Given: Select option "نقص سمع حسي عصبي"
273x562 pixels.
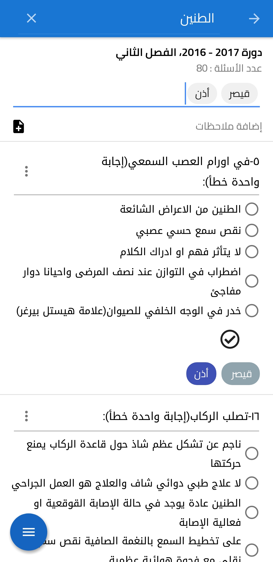Looking at the screenshot, I should (x=252, y=231).
